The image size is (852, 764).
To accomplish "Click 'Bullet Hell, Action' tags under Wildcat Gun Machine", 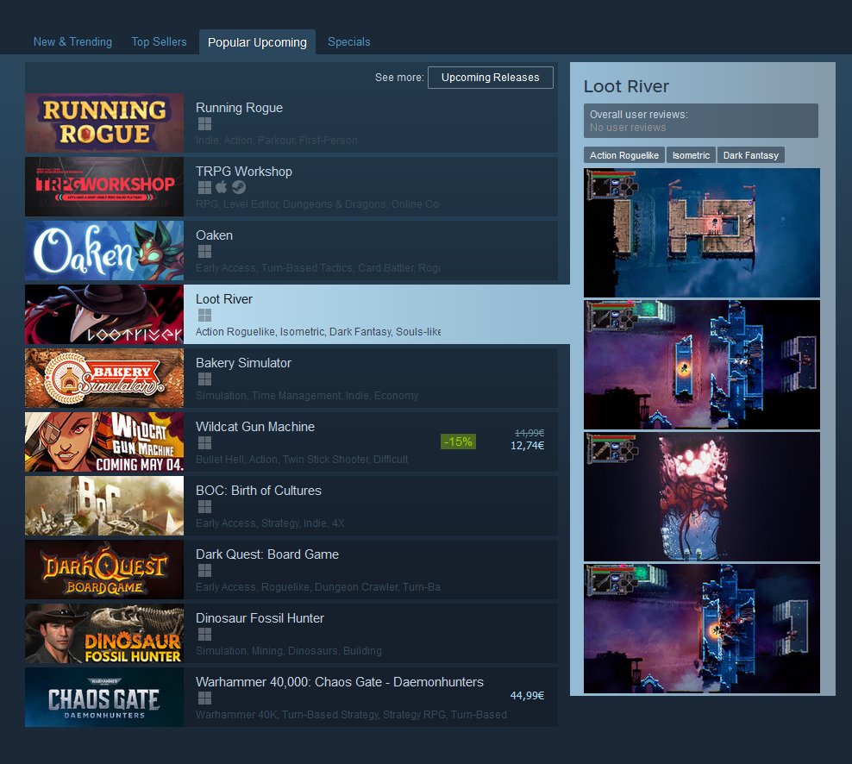I will click(x=302, y=459).
